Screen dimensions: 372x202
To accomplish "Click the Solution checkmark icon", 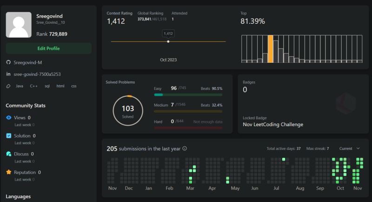I will point(9,135).
